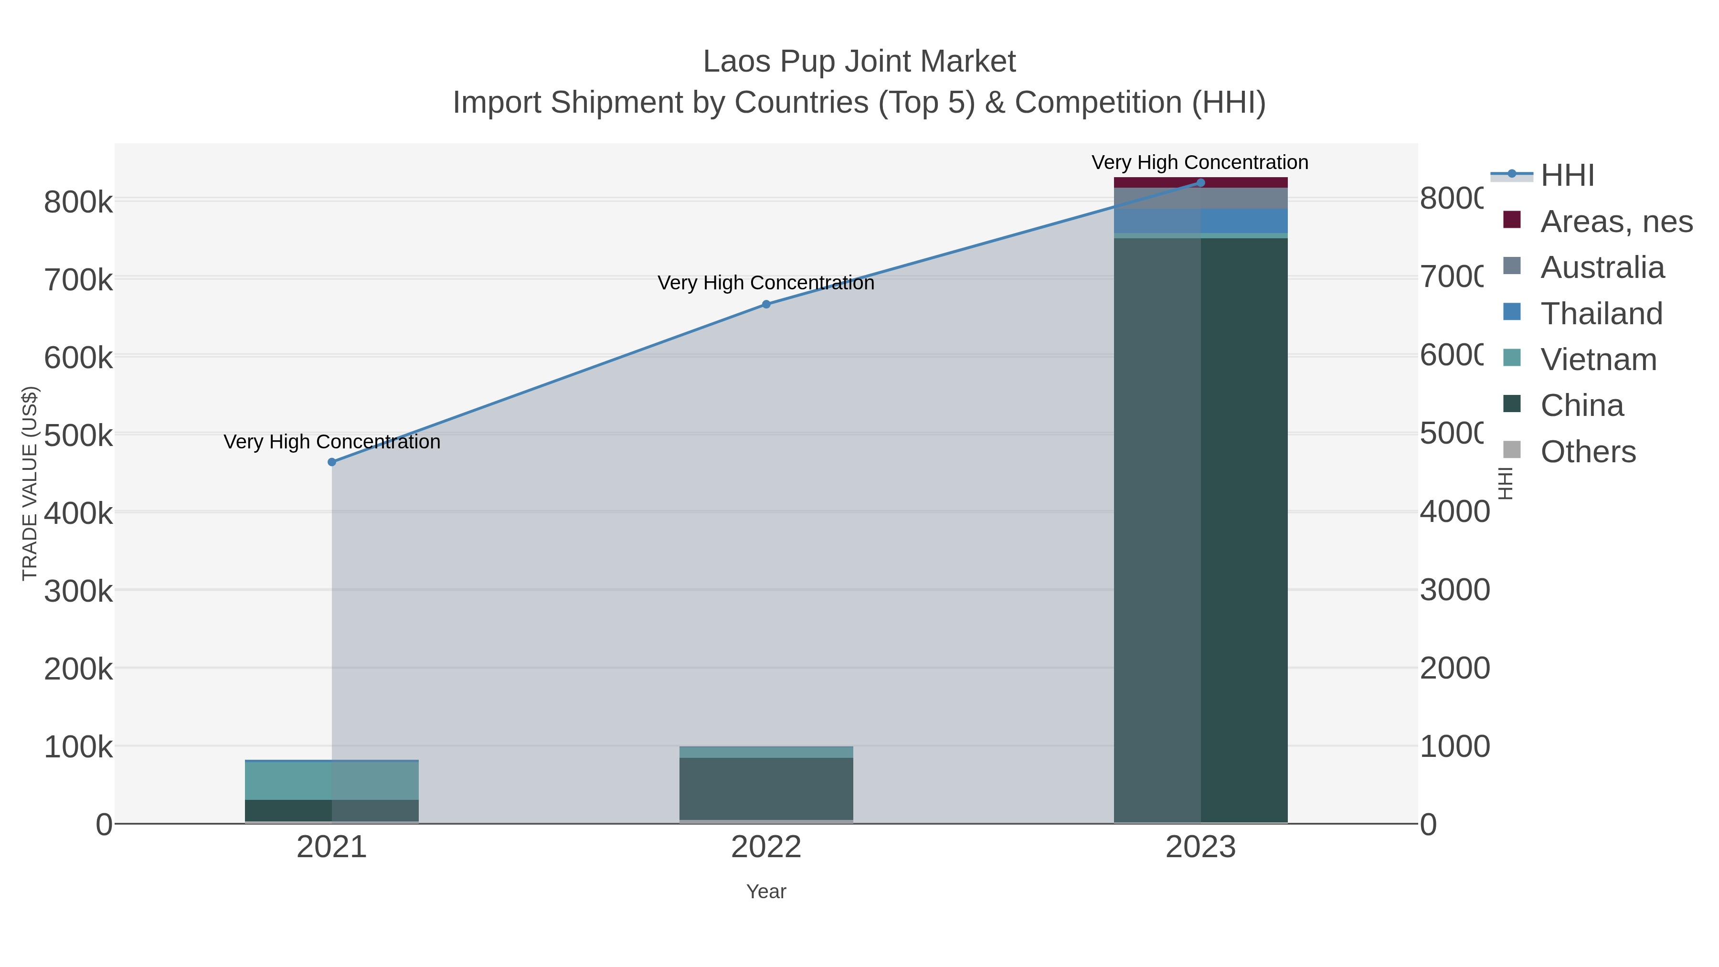Click the China segment of the 2021 bar
1719x967 pixels.
coord(332,811)
